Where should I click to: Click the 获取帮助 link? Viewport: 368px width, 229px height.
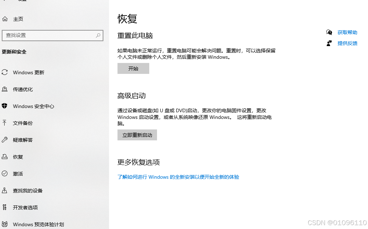347,32
